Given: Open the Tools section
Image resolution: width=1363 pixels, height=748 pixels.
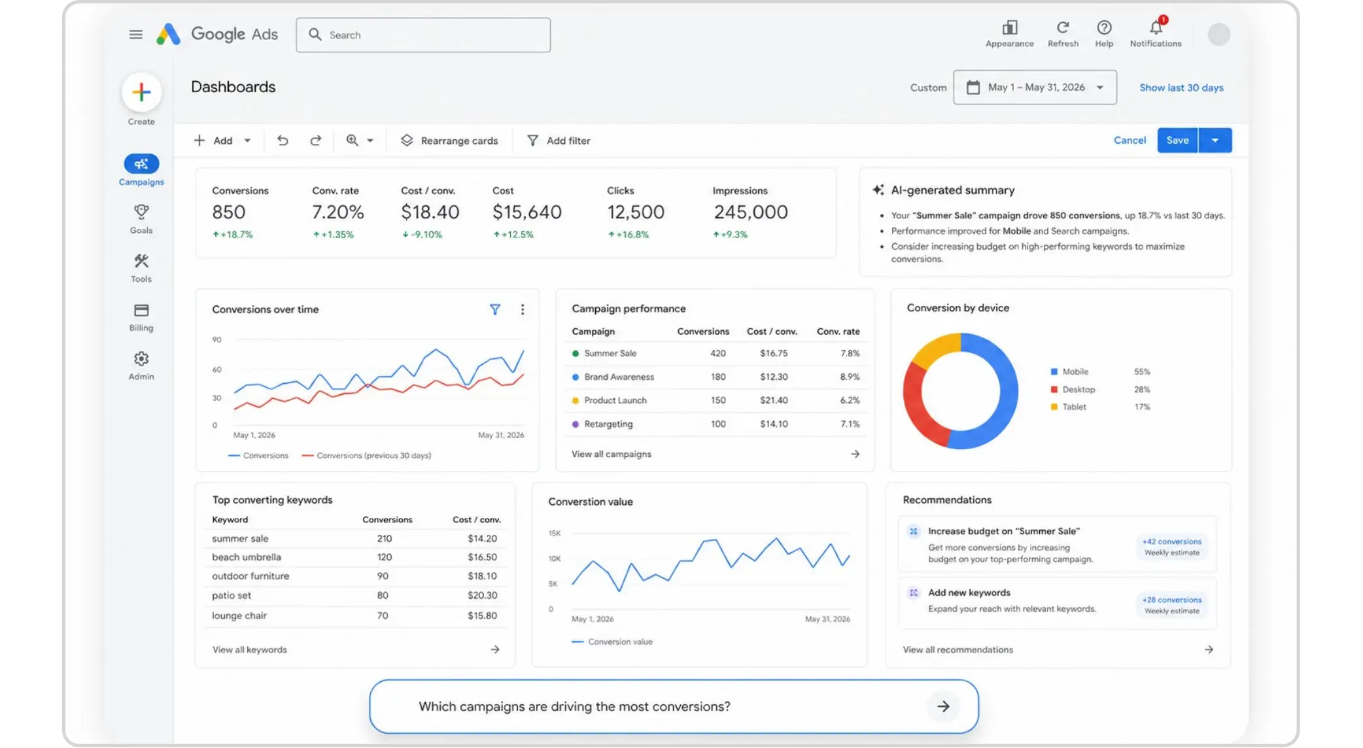Looking at the screenshot, I should point(141,268).
